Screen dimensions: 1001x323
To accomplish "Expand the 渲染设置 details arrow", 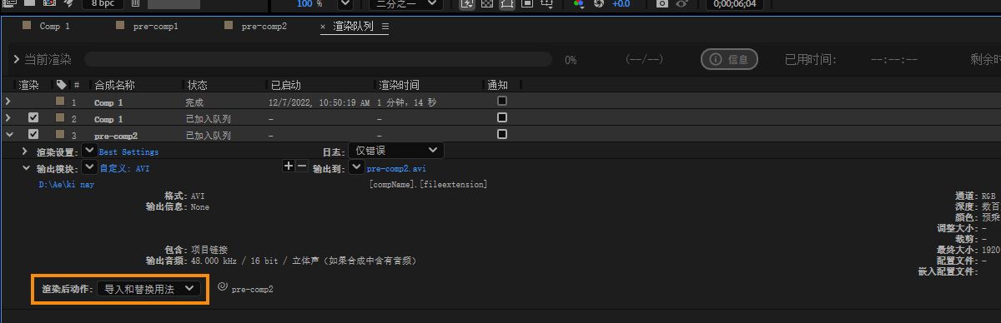I will tap(25, 152).
